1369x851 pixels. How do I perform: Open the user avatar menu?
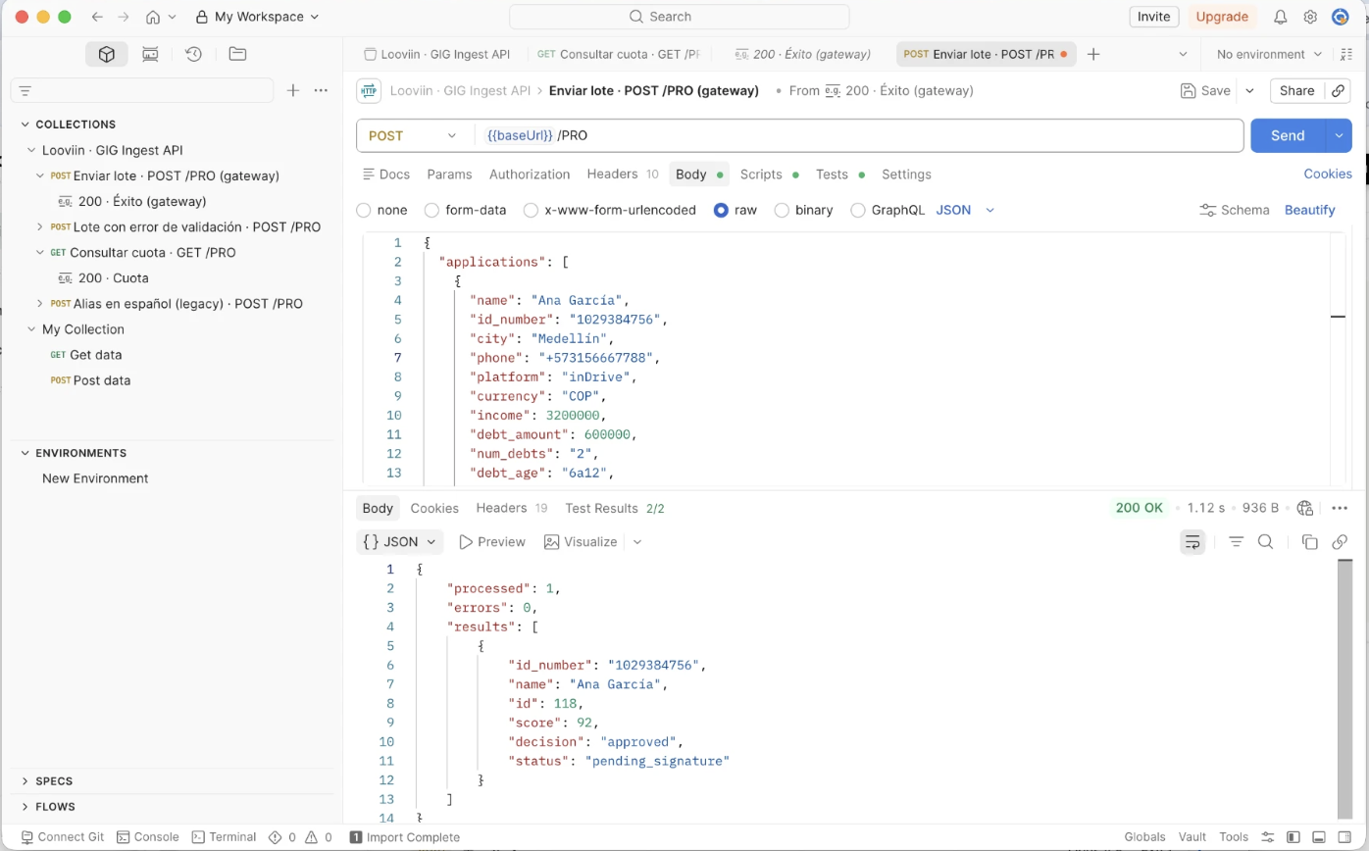point(1341,17)
